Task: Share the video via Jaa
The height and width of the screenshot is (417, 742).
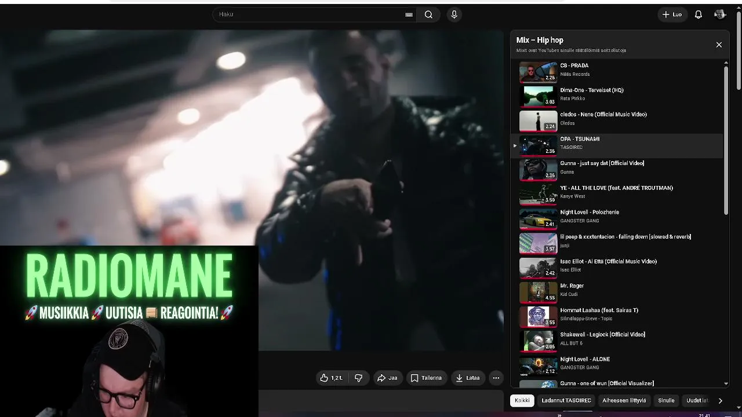Action: click(x=387, y=378)
